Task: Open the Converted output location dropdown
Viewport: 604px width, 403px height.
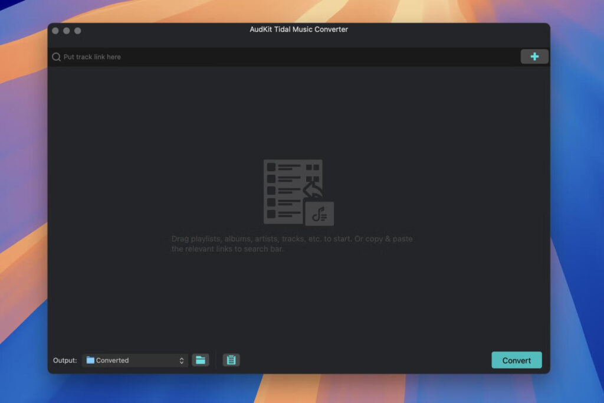Action: [134, 360]
